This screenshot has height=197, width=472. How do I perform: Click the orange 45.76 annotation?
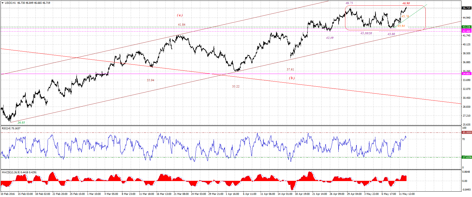click(405, 16)
